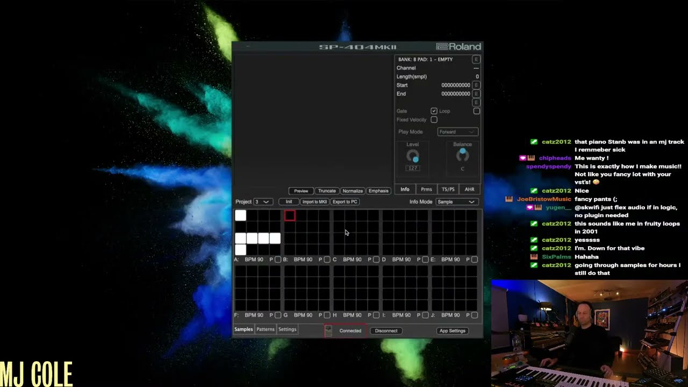Select the white bottom-left pad of bank A
Screen dimensions: 688x387
click(240, 249)
